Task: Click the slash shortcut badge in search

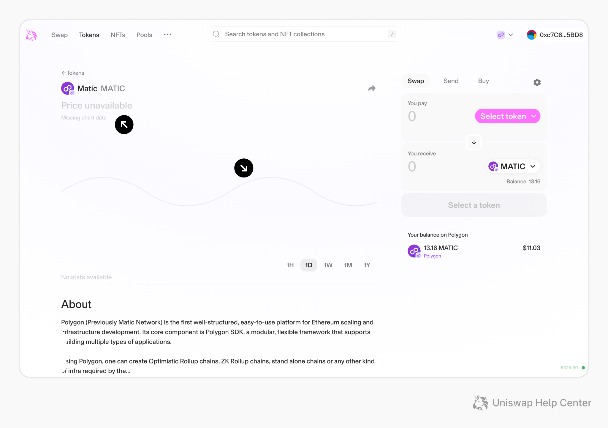Action: 392,34
